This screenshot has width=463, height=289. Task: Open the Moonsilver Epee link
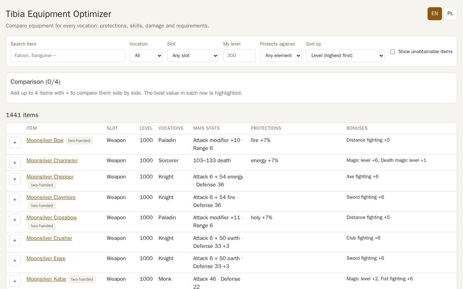pos(46,258)
